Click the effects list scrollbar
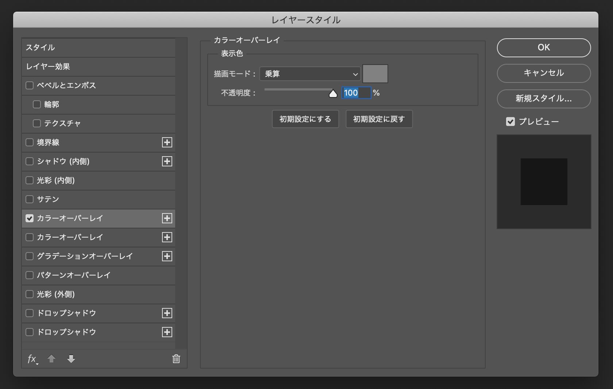 tap(181, 193)
